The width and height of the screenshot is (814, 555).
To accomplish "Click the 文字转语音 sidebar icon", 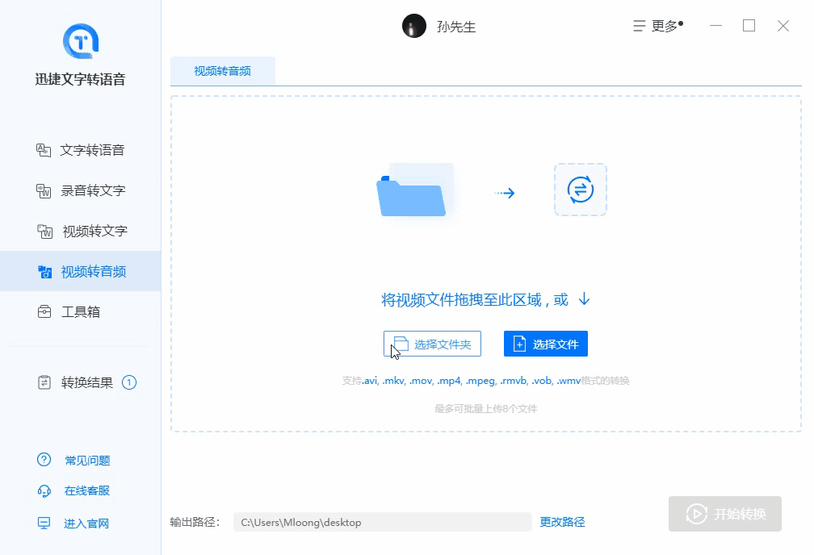I will point(44,150).
